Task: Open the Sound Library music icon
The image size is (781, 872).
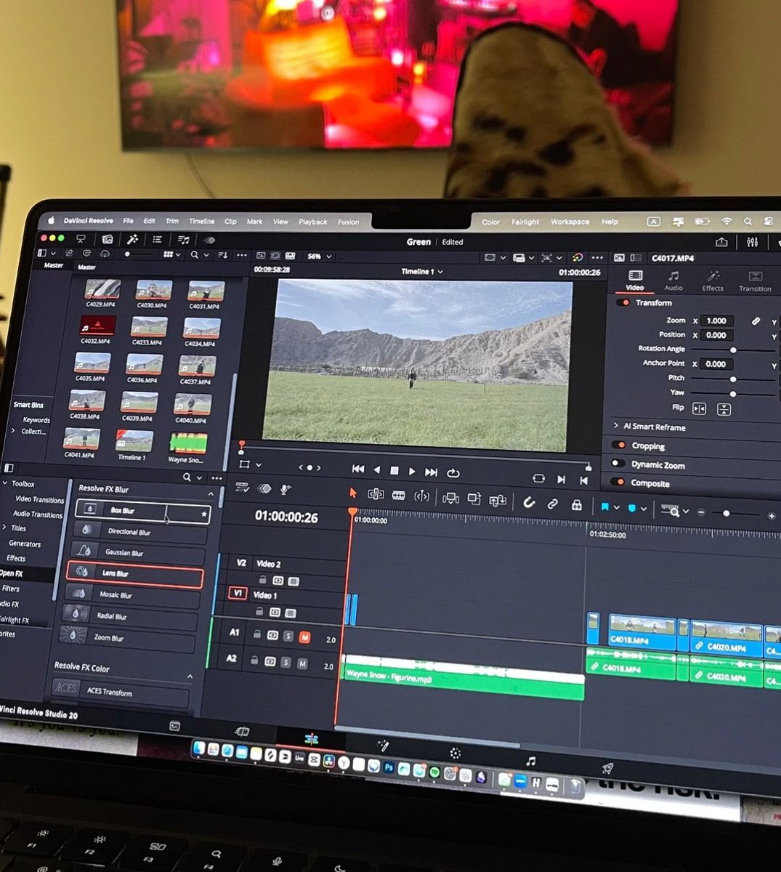Action: [183, 240]
